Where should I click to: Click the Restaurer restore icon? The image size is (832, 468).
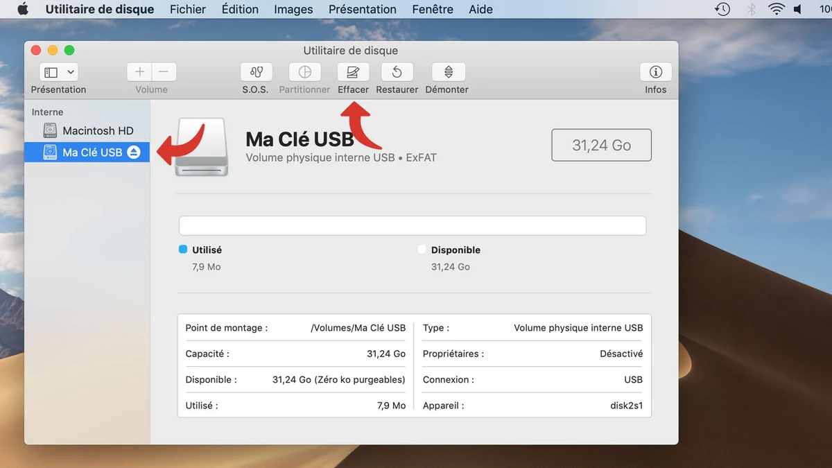[397, 72]
